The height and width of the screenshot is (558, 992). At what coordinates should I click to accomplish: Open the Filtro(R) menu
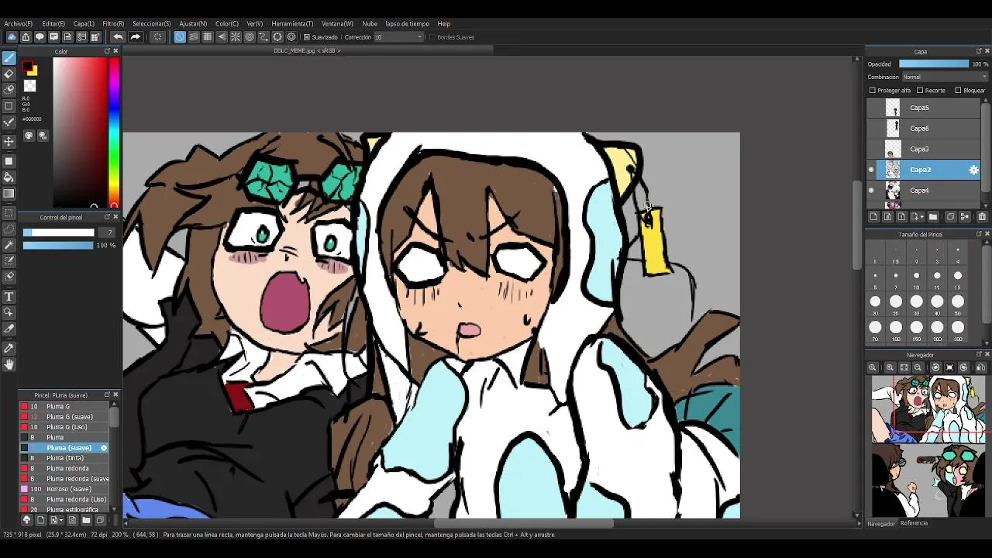click(113, 23)
